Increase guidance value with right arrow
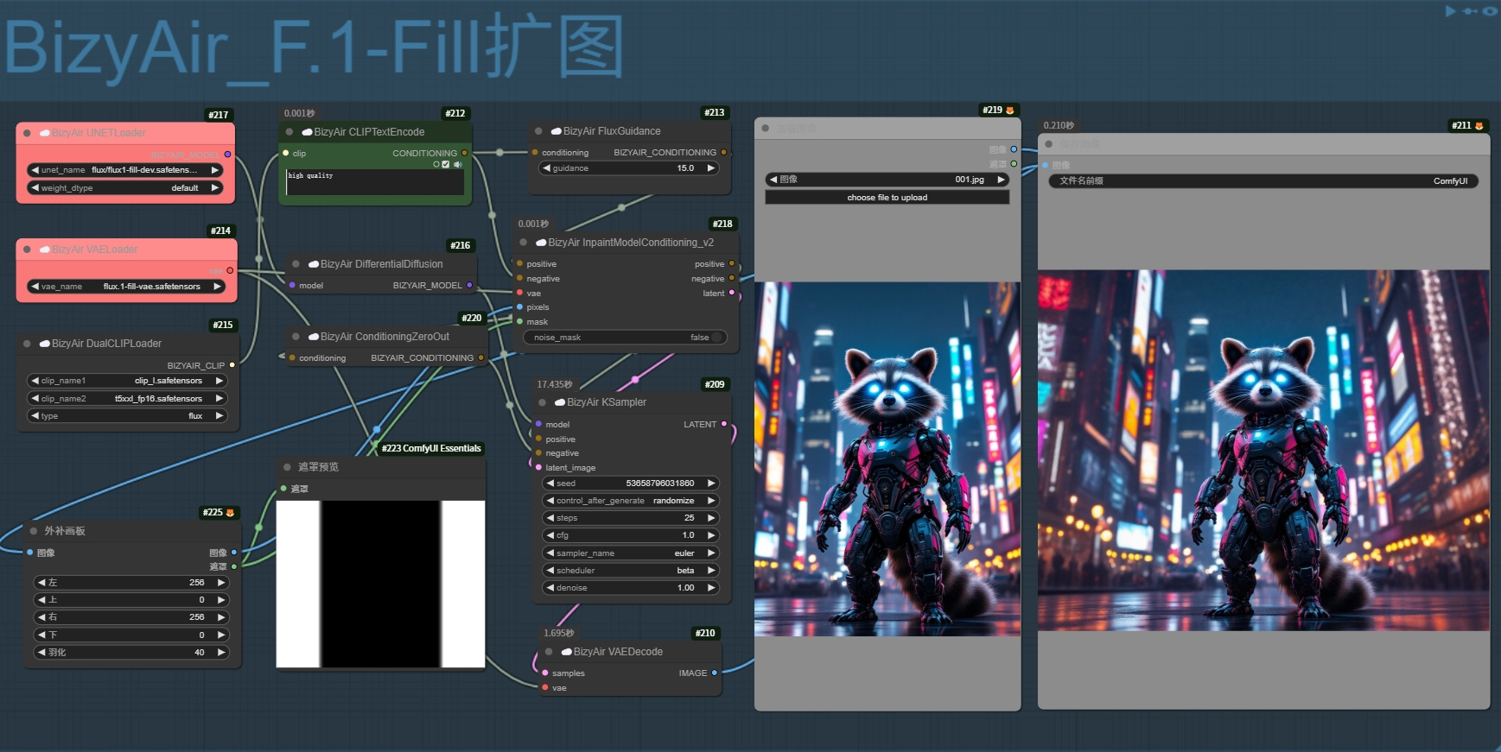This screenshot has height=752, width=1501. pyautogui.click(x=711, y=168)
